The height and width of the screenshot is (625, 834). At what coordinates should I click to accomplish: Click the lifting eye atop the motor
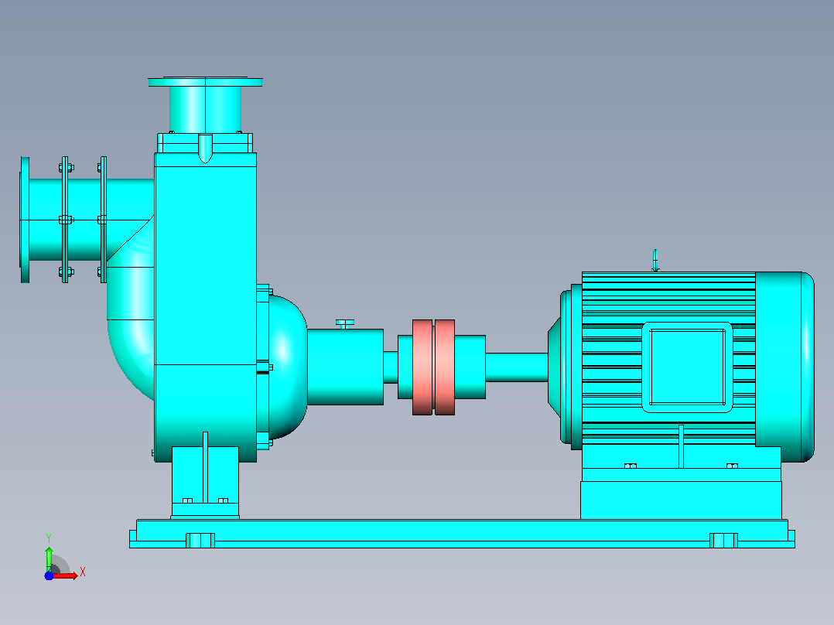click(x=655, y=260)
